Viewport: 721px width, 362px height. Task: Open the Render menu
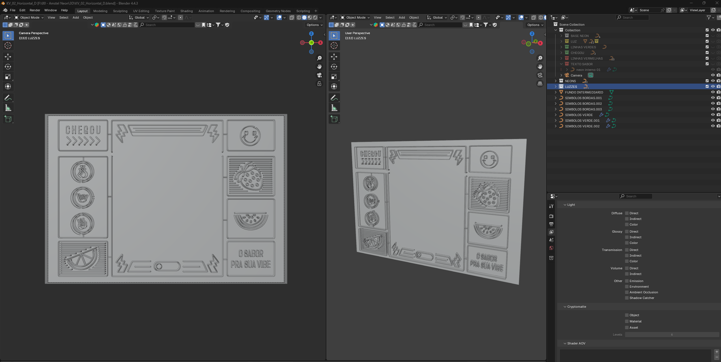tap(35, 10)
